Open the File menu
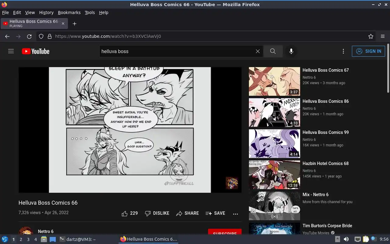The image size is (390, 244). pyautogui.click(x=5, y=13)
